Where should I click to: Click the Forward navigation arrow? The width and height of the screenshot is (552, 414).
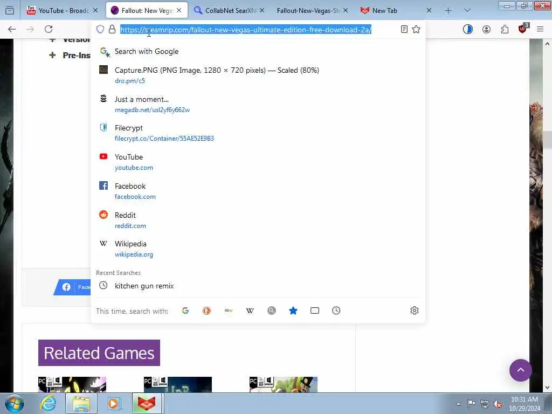(x=30, y=29)
